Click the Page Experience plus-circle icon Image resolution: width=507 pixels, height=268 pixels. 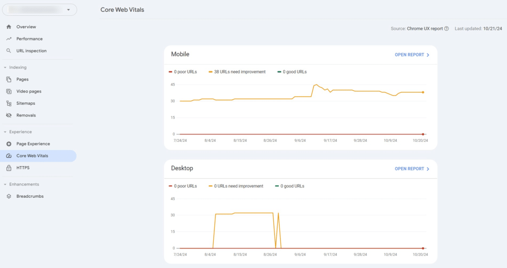coord(9,144)
